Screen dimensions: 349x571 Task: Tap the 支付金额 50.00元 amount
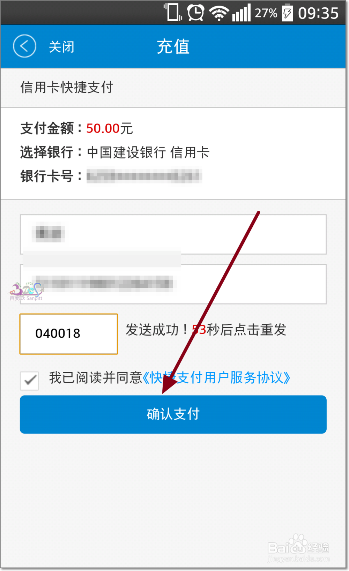77,128
